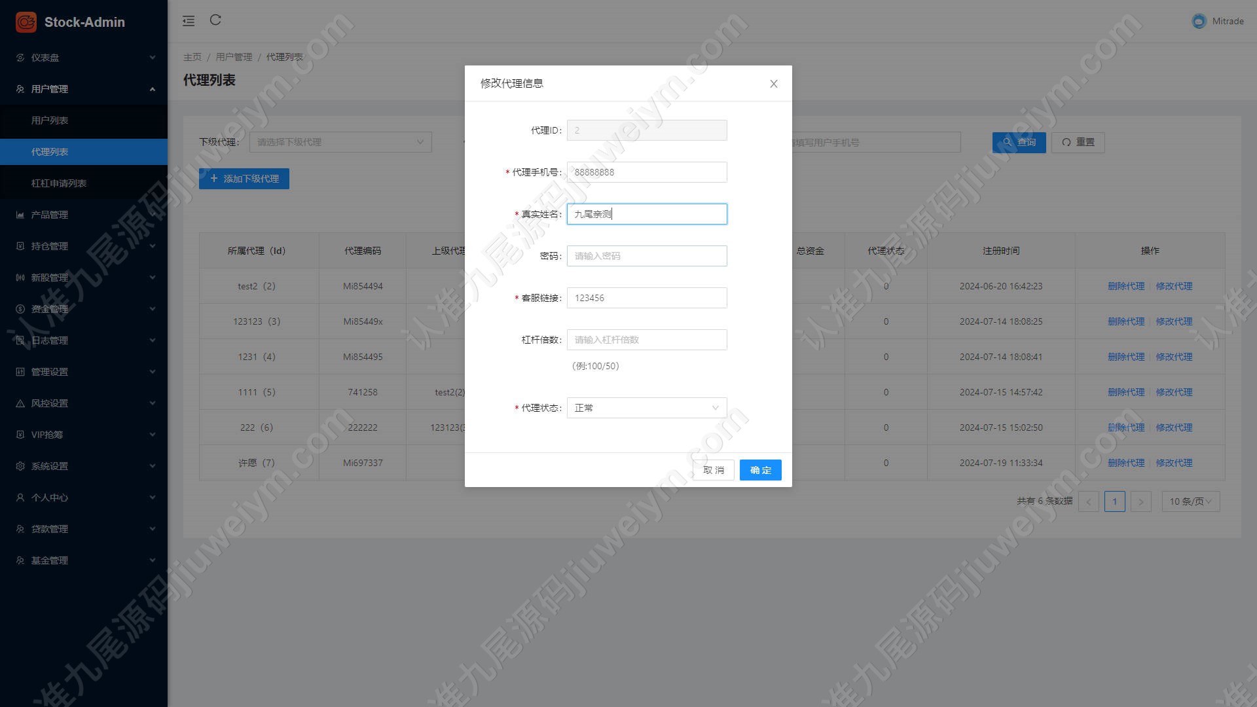Click 修改代理 link for test2 row

click(1174, 286)
